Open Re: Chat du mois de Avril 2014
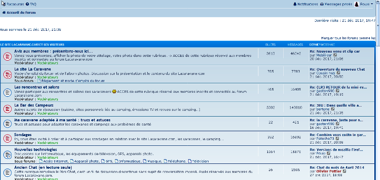This screenshot has height=180, width=380. [337, 167]
